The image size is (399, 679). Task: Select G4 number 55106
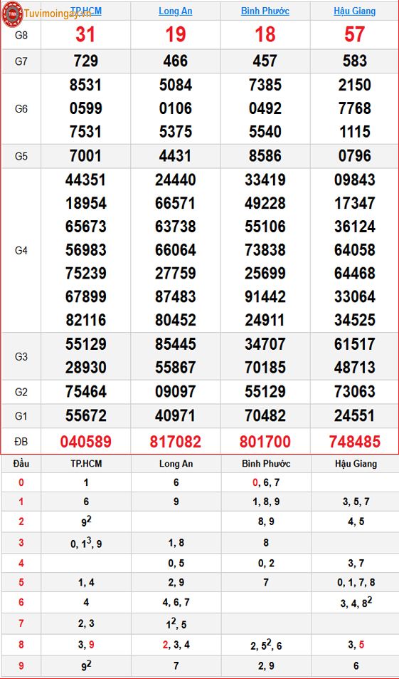265,227
